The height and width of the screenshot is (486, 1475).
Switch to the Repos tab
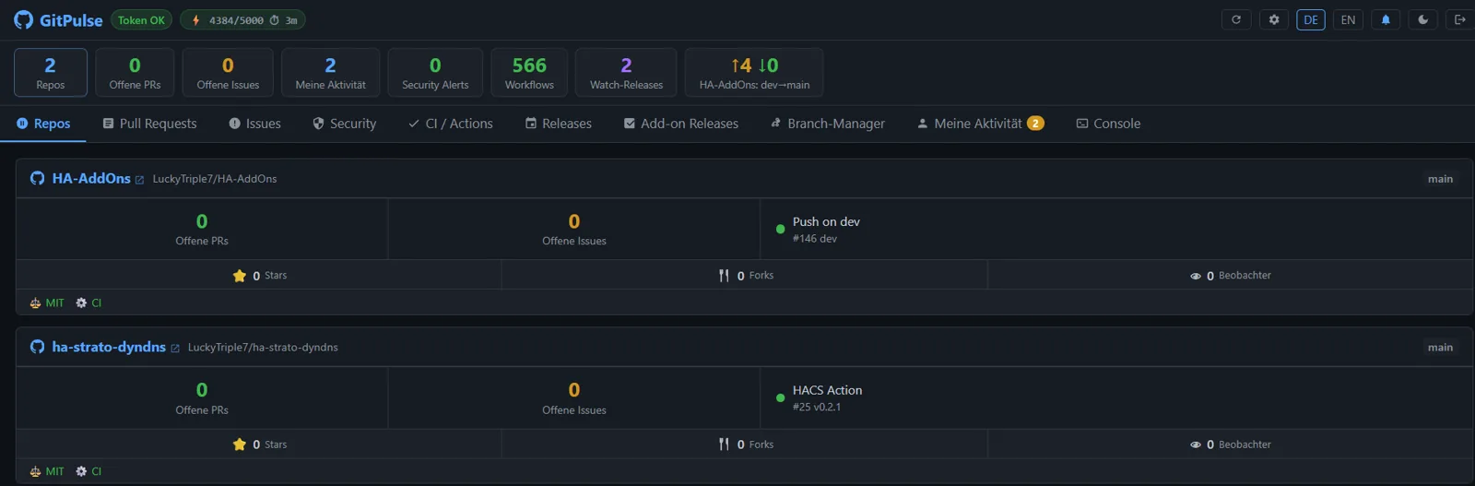coord(43,124)
